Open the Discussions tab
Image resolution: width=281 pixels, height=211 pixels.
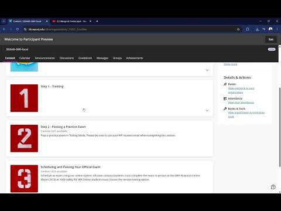click(x=67, y=58)
